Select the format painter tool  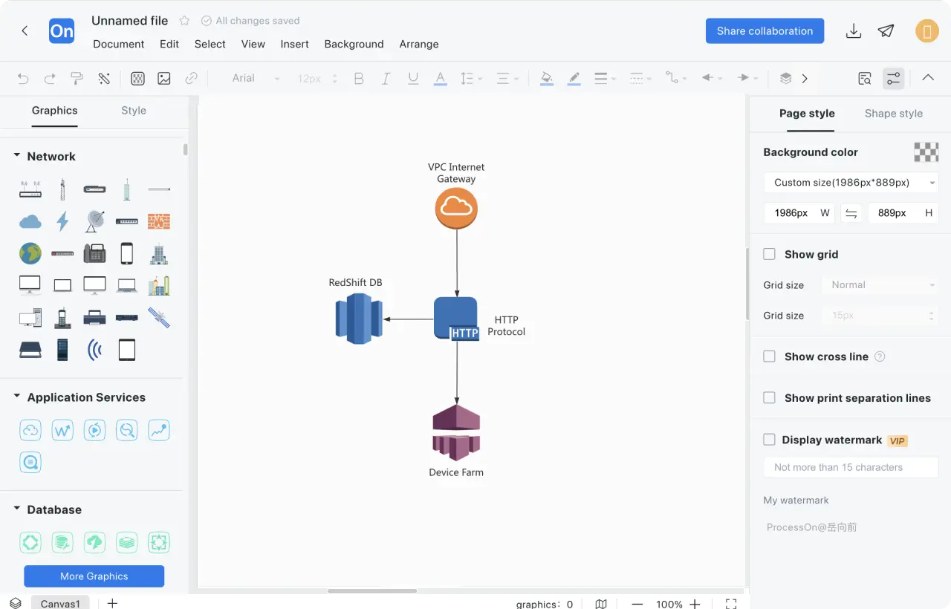(x=77, y=78)
